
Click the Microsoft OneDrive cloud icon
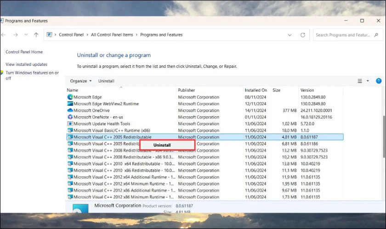point(70,110)
